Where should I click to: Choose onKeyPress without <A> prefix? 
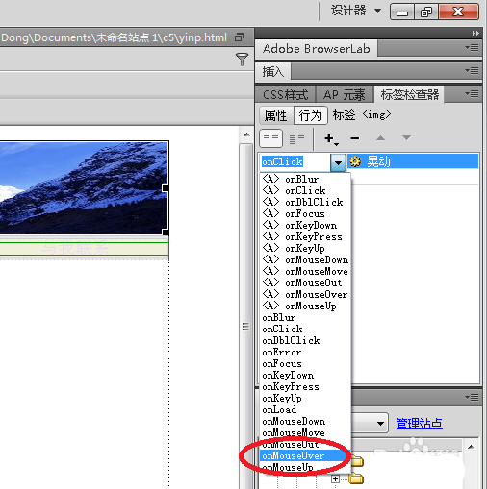click(x=305, y=386)
